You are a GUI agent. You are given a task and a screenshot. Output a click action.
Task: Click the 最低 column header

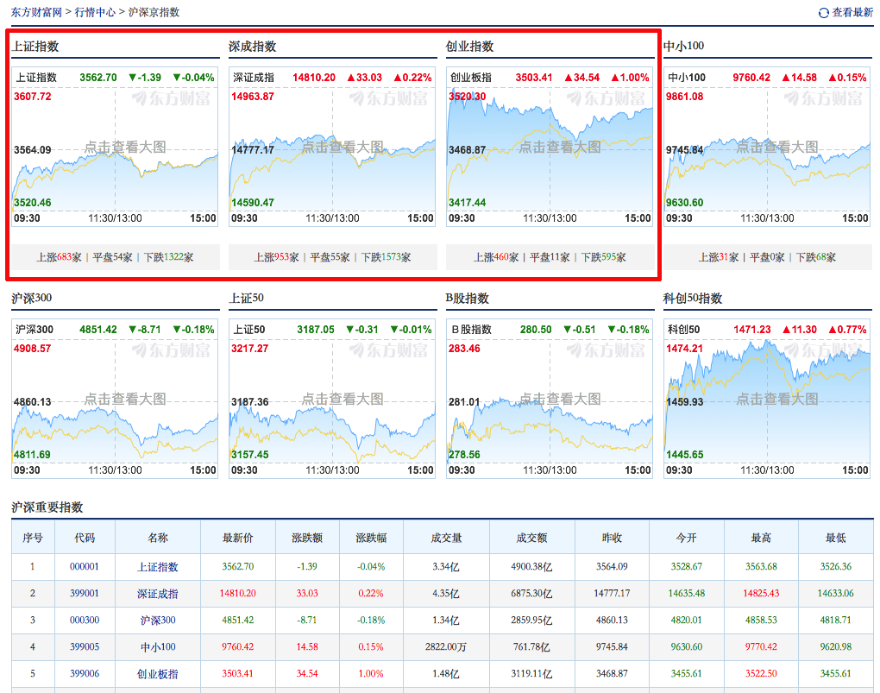(x=836, y=538)
